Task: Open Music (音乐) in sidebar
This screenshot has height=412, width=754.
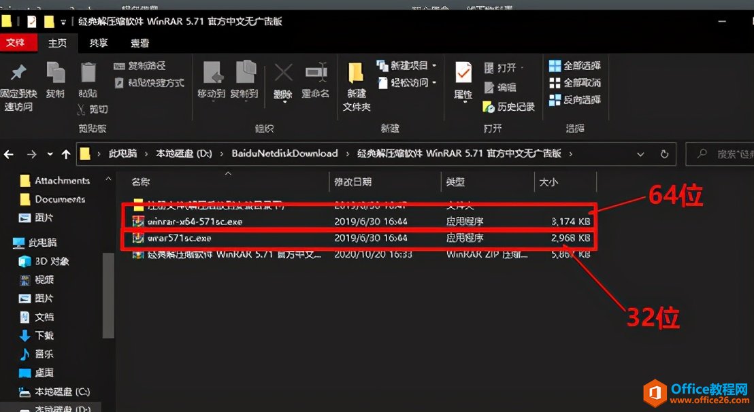Action: pos(37,354)
